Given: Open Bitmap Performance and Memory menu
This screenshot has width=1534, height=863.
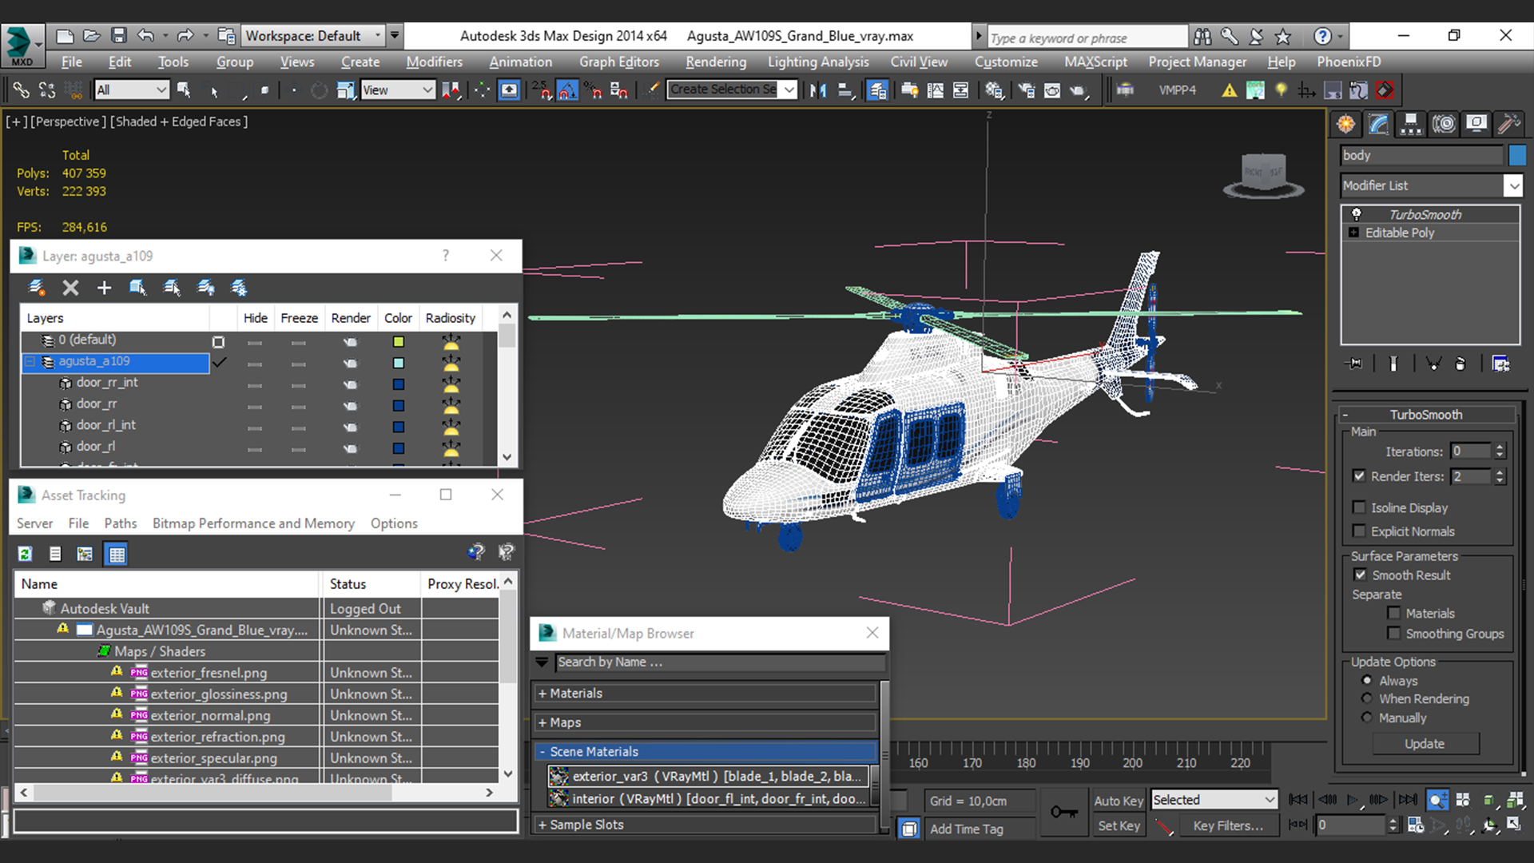Looking at the screenshot, I should (x=253, y=523).
